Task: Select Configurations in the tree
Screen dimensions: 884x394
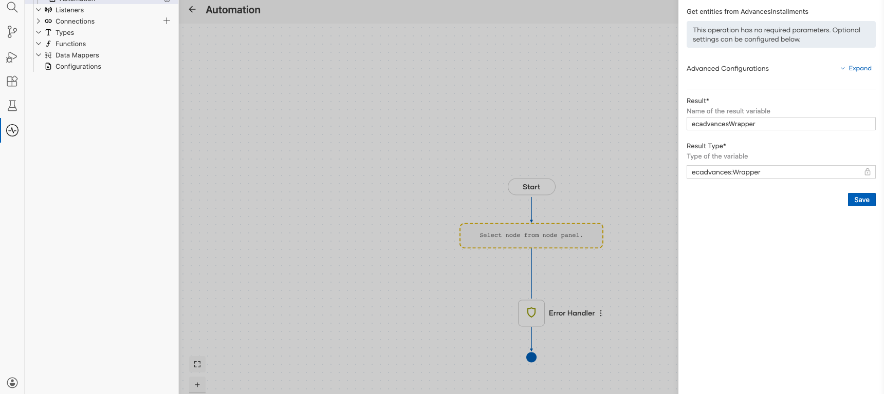Action: (x=78, y=66)
